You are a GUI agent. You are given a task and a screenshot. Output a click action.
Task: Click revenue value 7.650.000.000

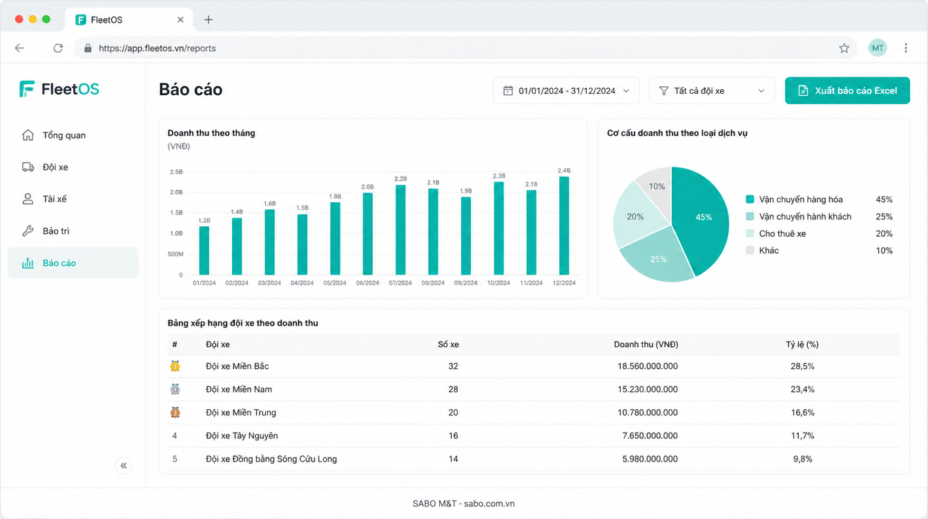click(x=650, y=435)
